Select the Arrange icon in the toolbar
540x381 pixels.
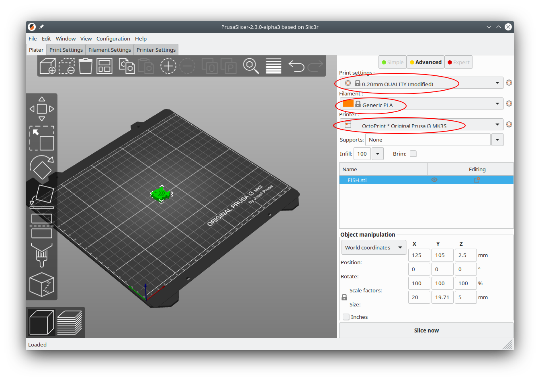(104, 66)
